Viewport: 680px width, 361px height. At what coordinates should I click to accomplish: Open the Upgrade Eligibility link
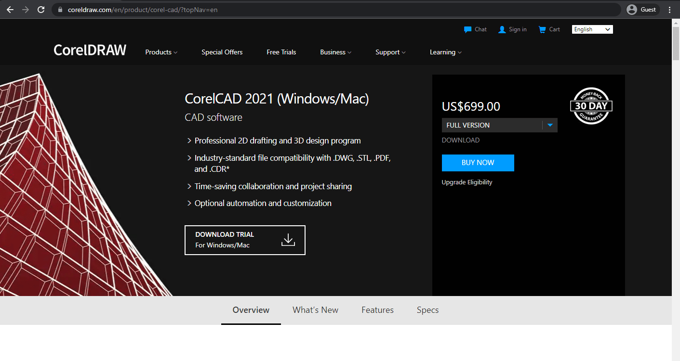coord(467,182)
